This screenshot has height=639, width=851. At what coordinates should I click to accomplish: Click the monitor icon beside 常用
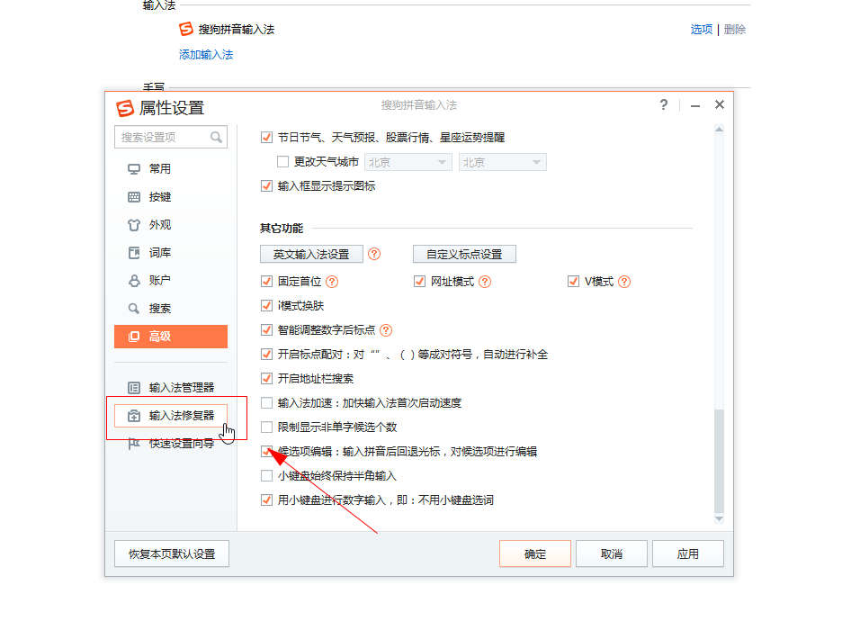(x=134, y=169)
